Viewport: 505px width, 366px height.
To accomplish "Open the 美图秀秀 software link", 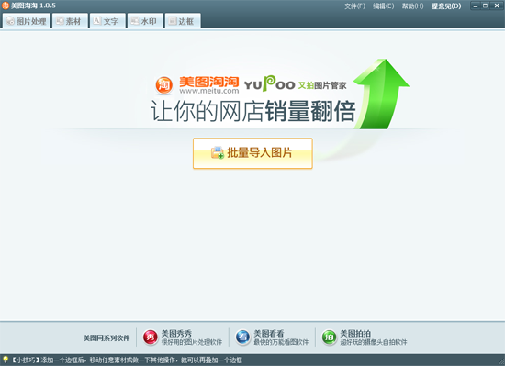I will pos(183,338).
